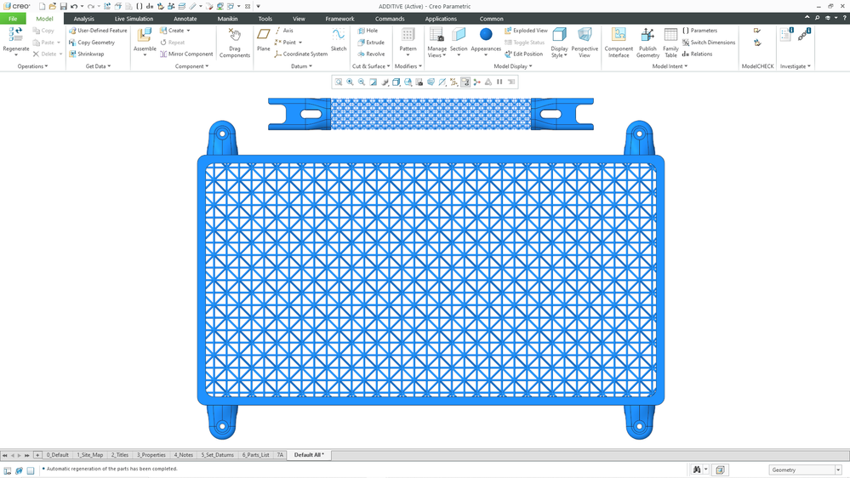Switch to Live Simulation tab

(x=134, y=19)
